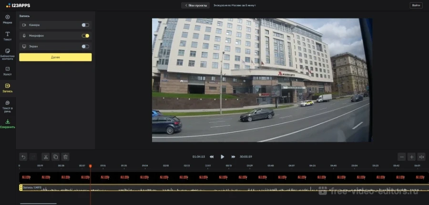Zoom in the timeline with plus
Viewport: 429px width, 205px height.
tap(411, 156)
